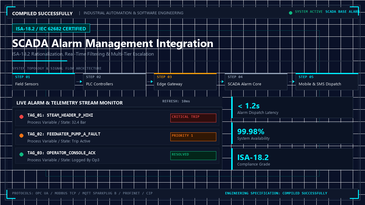365x205 pixels.
Task: Open the Step 03 Edge Gateway card
Action: click(185, 81)
